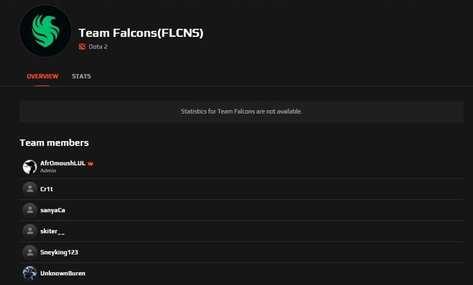Viewport: 473px width, 285px height.
Task: Click the Dota 2 game label
Action: click(x=98, y=47)
